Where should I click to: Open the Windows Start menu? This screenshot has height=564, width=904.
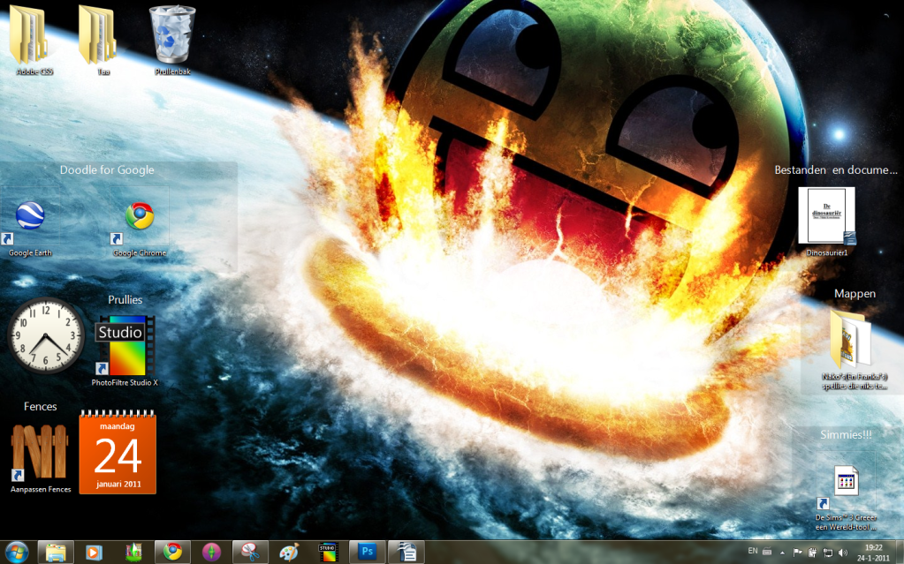click(x=16, y=553)
